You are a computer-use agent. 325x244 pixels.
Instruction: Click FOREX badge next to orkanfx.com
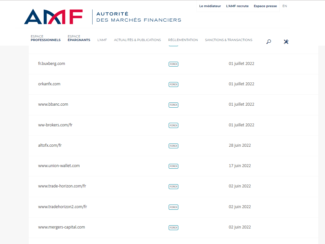(173, 84)
